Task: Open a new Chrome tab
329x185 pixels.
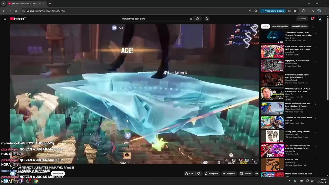Action: click(50, 4)
